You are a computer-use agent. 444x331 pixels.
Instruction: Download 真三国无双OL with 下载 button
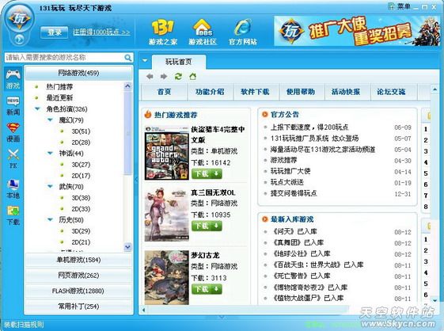[x=207, y=226]
